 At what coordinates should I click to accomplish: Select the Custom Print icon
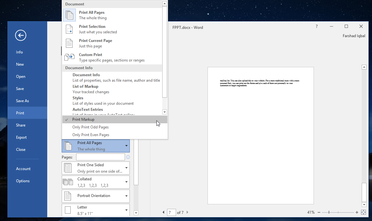pos(69,57)
